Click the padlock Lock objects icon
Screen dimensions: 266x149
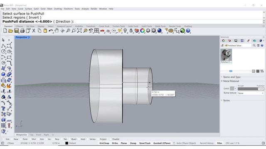pos(131,31)
